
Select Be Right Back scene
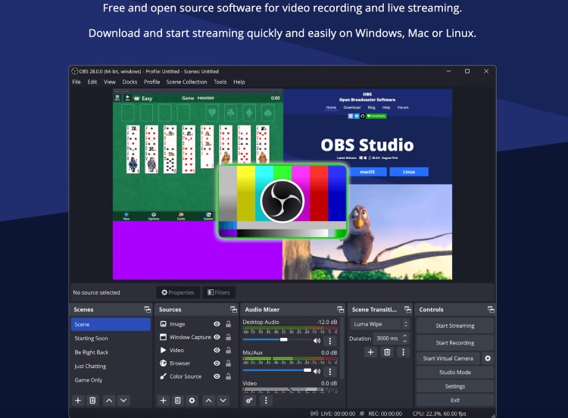[x=111, y=352]
